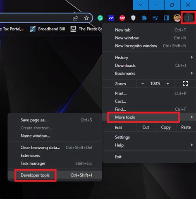Image resolution: width=196 pixels, height=199 pixels.
Task: Open Clear browsing data... option
Action: 55,148
